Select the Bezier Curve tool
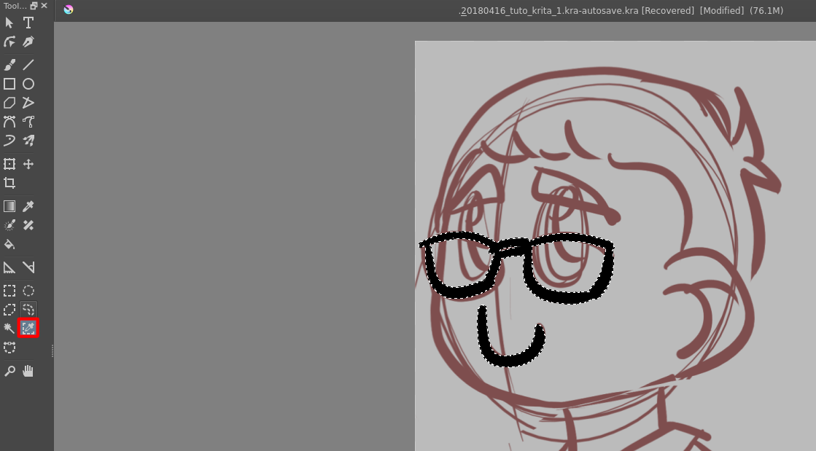Image resolution: width=816 pixels, height=451 pixels. tap(9, 122)
